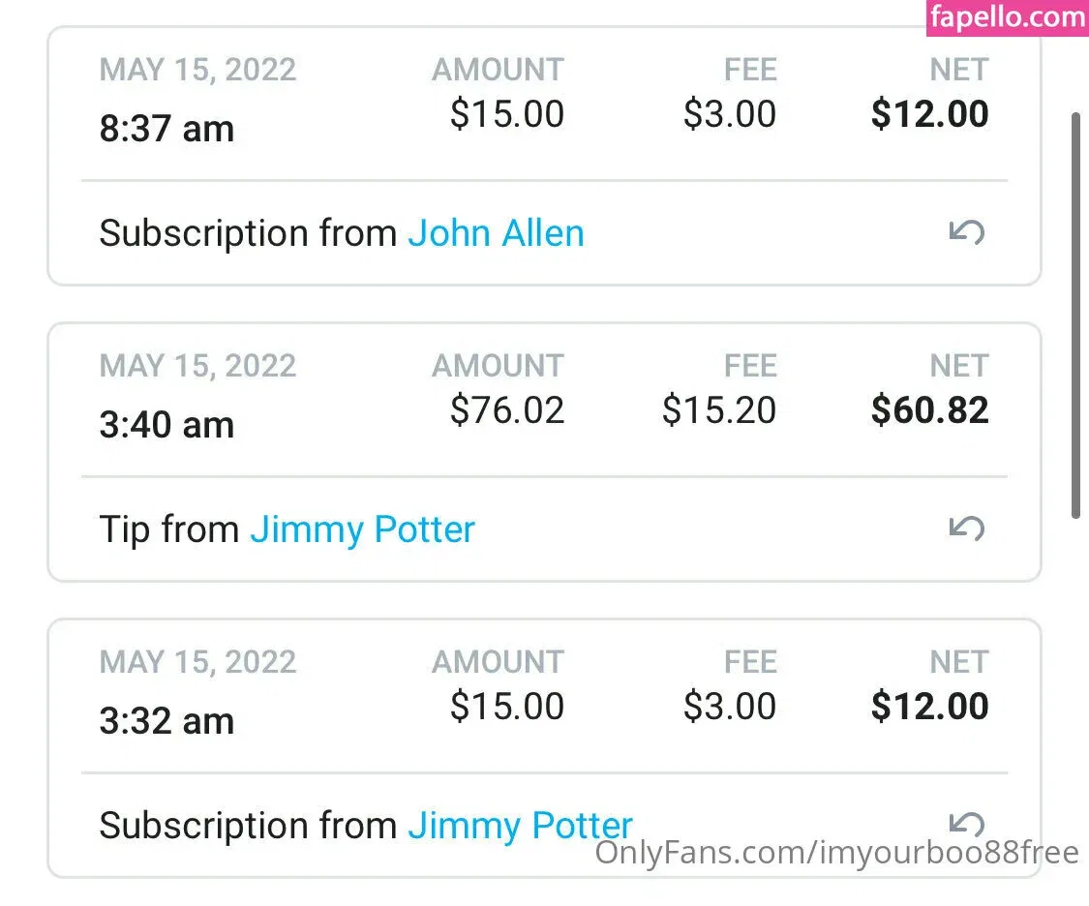Click the "Subscription from" text beside John Allen
Image resolution: width=1089 pixels, height=906 pixels.
[x=248, y=233]
